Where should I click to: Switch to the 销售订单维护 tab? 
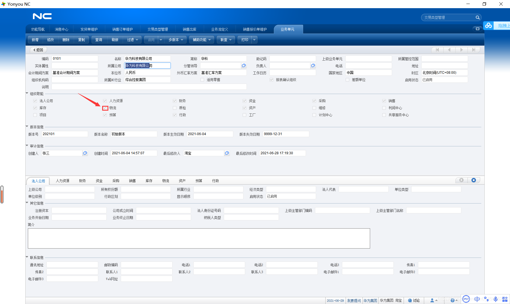pyautogui.click(x=123, y=29)
